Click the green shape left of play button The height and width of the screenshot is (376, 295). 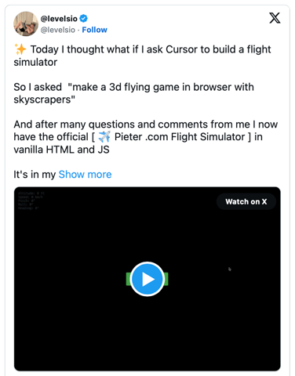[x=128, y=279]
